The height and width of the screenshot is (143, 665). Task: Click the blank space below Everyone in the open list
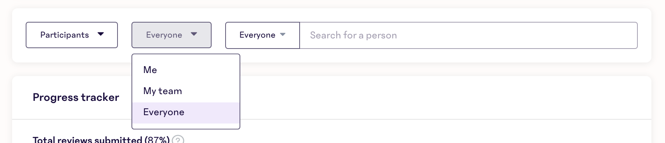186,126
